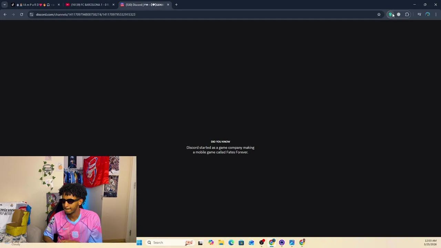Launch Microsoft Edge from the taskbar
This screenshot has height=248, width=441.
pos(231,242)
